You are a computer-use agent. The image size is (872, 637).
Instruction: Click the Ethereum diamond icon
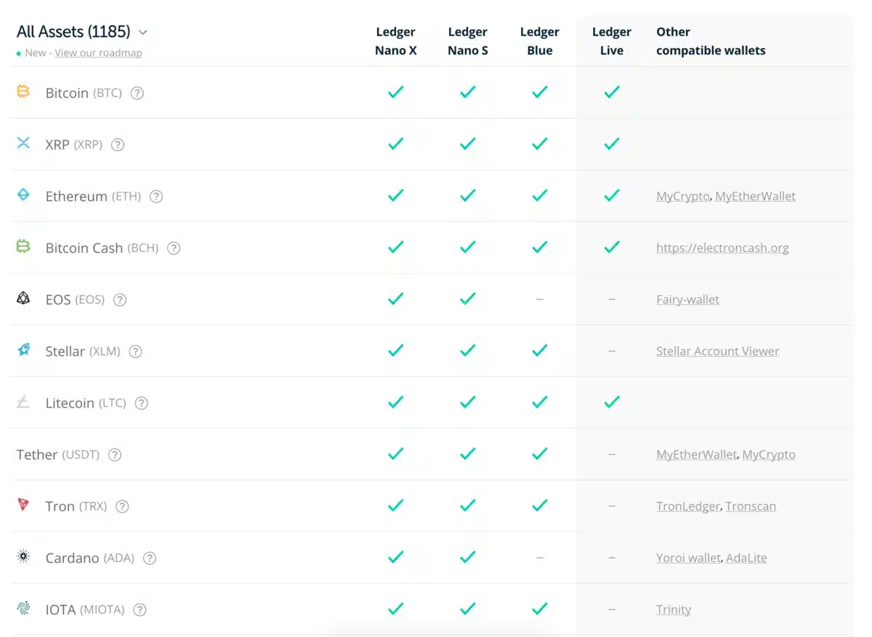23,195
